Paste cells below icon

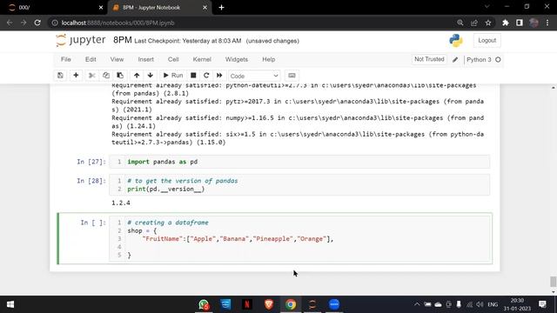pos(120,76)
